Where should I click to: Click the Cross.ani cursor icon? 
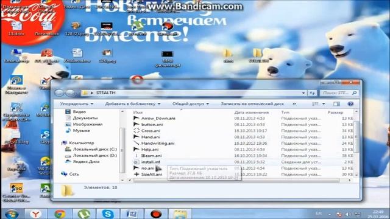[136, 131]
